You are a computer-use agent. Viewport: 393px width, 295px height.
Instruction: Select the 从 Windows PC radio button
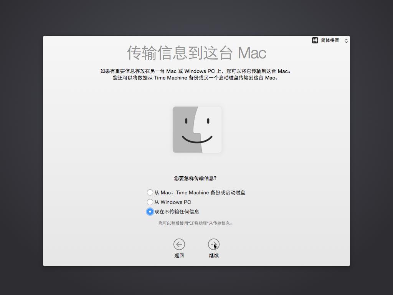point(150,202)
